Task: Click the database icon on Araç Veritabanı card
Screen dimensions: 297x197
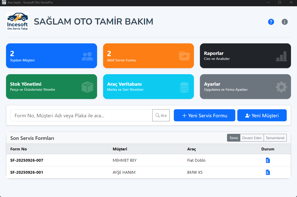Action: [184, 86]
